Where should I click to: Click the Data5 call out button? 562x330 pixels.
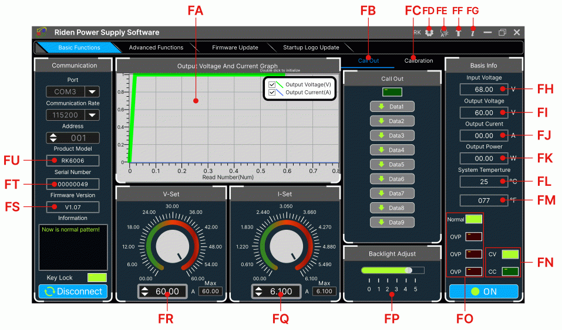pyautogui.click(x=392, y=165)
